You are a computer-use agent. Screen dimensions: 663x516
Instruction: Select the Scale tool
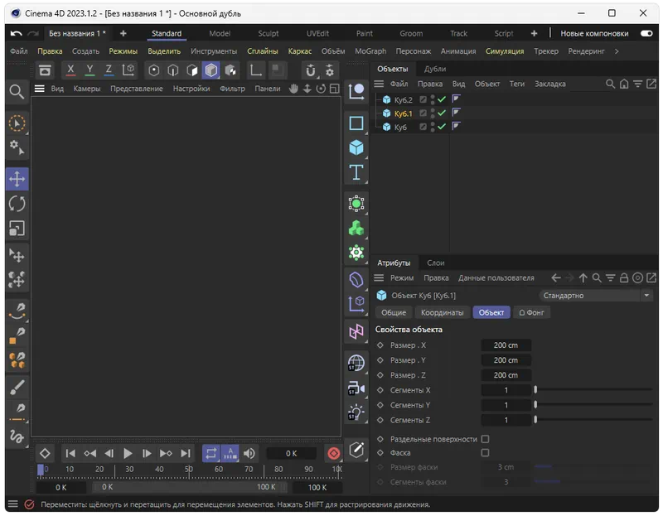tap(17, 229)
